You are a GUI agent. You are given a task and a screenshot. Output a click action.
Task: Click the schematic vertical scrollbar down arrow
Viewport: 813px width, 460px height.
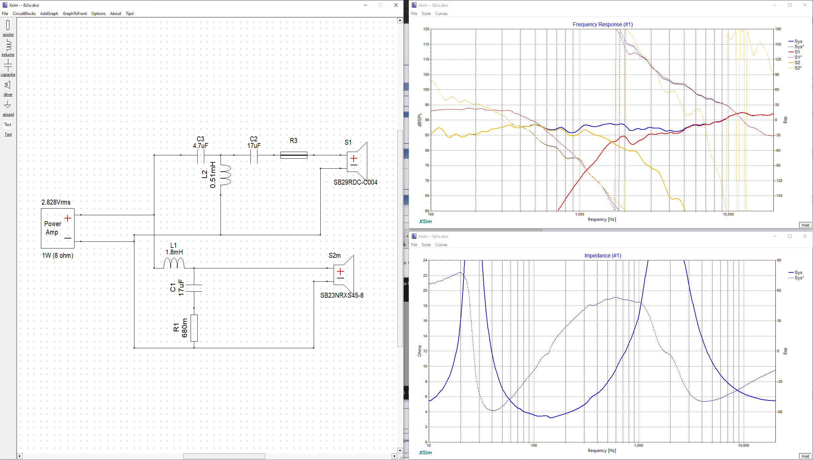point(400,450)
